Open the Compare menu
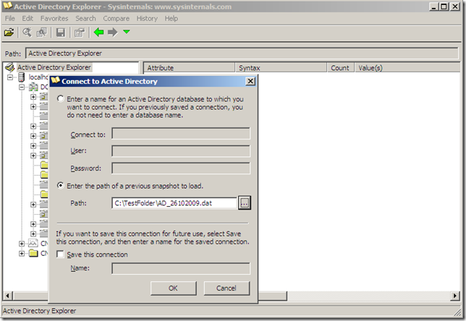 coord(116,18)
